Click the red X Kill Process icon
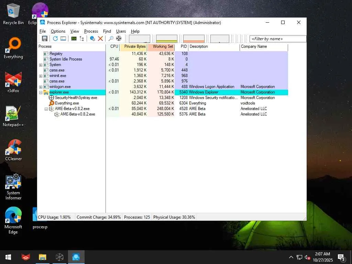The image size is (352, 264). [100, 38]
